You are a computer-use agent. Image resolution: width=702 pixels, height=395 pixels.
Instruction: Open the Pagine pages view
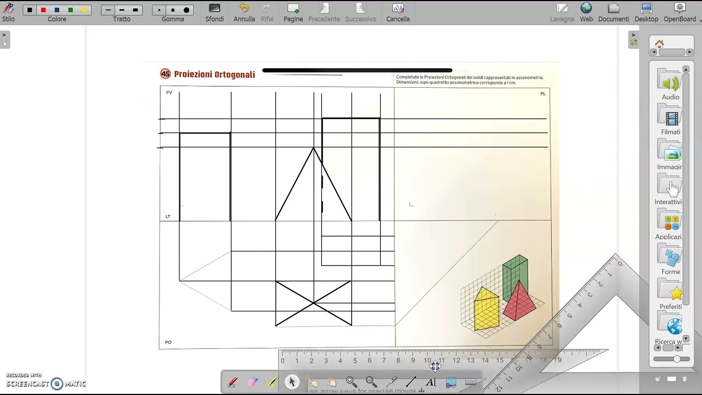[293, 12]
